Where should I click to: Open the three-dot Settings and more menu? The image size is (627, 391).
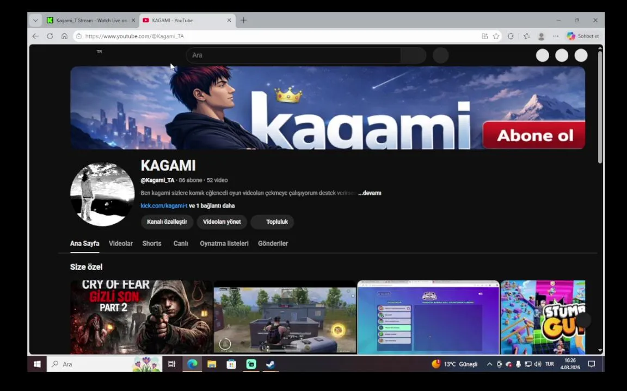coord(556,36)
